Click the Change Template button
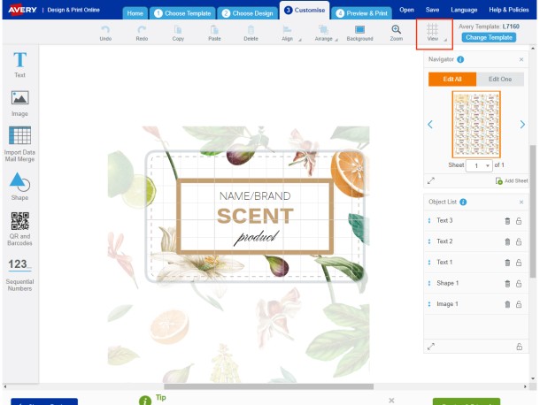This screenshot has width=540, height=405. pos(489,37)
